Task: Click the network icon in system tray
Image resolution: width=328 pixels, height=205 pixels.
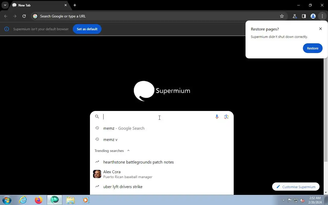Action: (296, 200)
